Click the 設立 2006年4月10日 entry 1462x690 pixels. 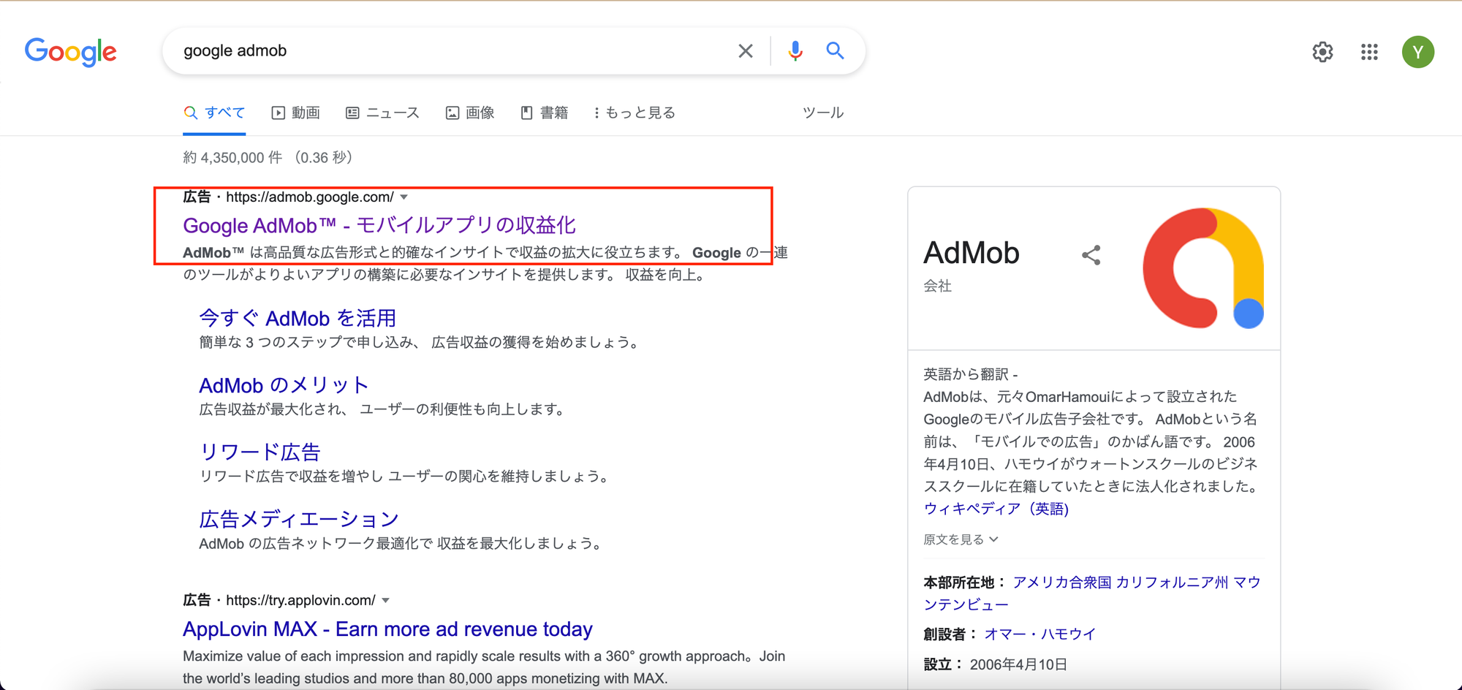click(995, 664)
